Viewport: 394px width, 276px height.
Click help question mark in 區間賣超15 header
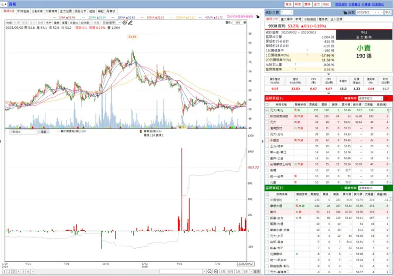pos(342,188)
